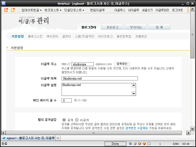Click the page vertical scrollbar down arrow
196x147 pixels.
pyautogui.click(x=192, y=128)
